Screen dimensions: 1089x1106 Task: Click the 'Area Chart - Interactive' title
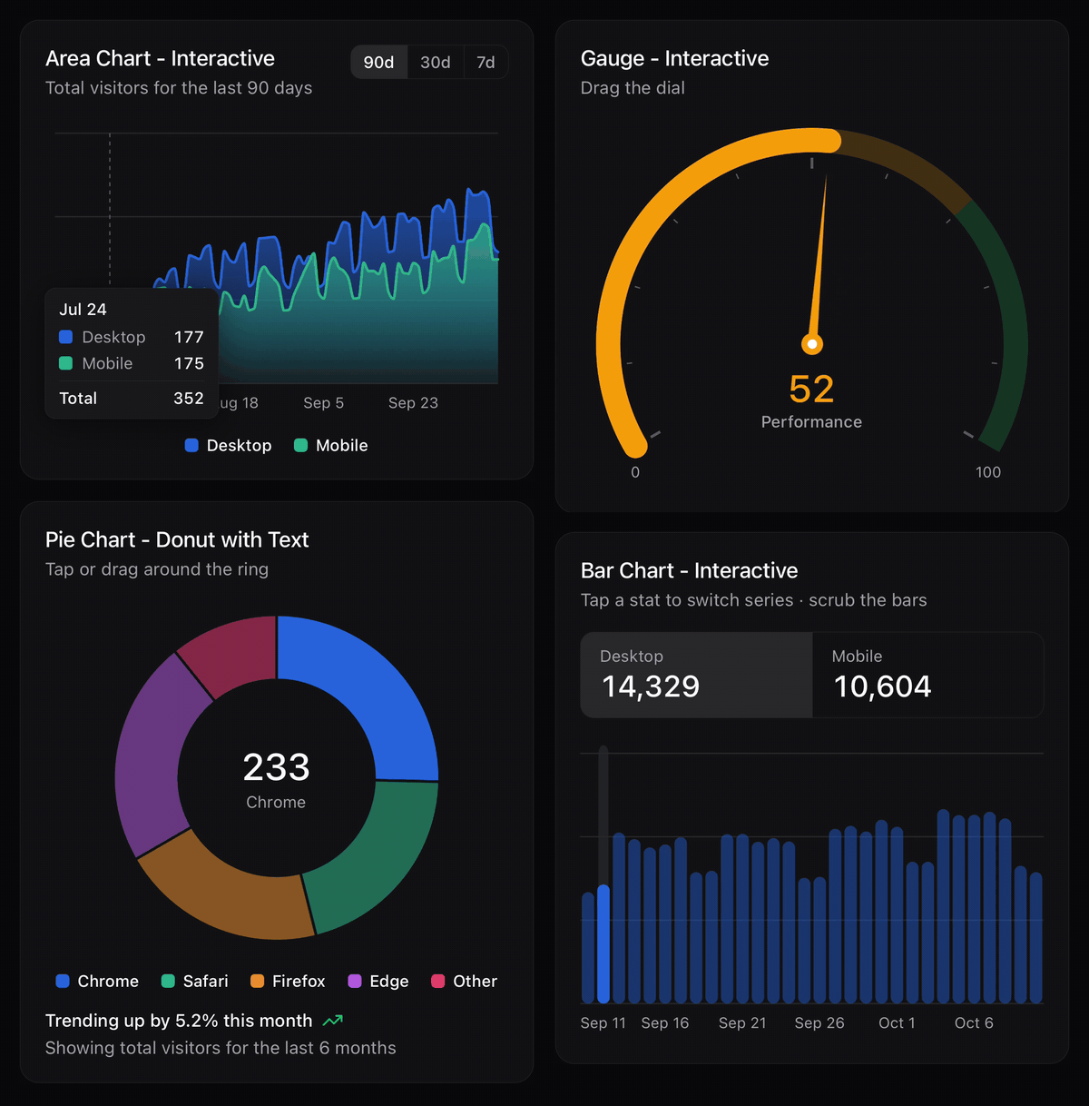pos(160,58)
